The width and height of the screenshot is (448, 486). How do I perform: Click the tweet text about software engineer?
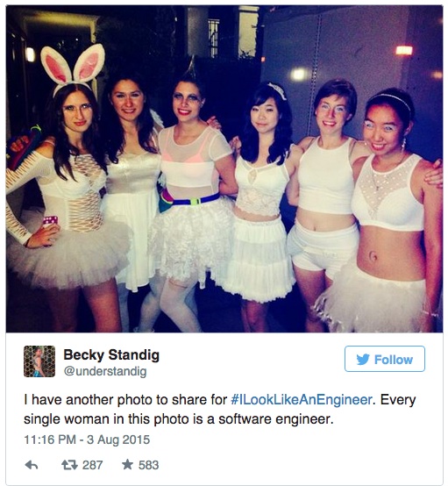tap(220, 409)
